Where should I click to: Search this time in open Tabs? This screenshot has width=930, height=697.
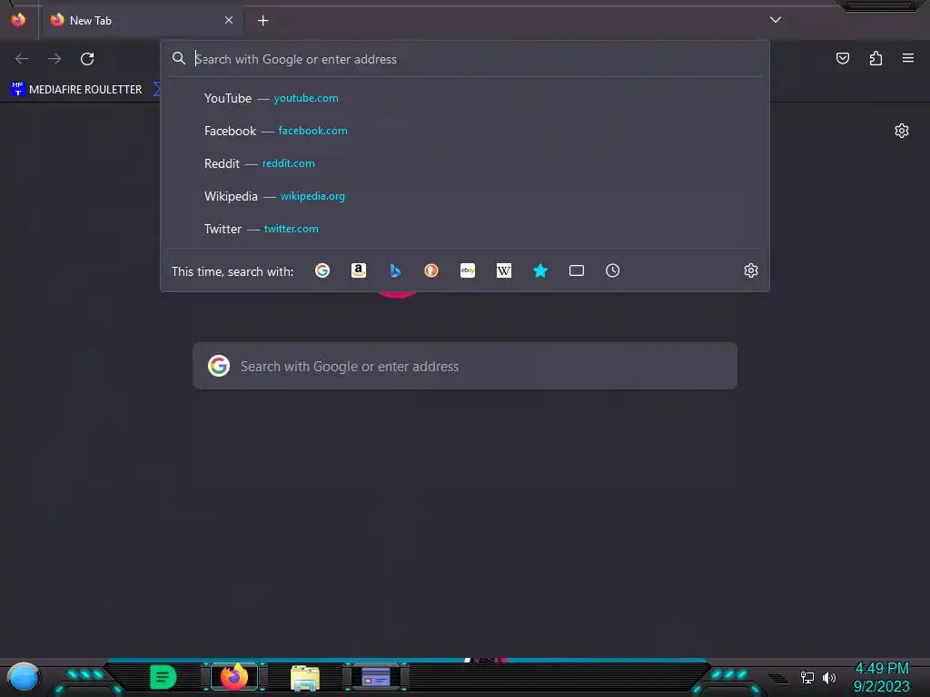coord(577,270)
